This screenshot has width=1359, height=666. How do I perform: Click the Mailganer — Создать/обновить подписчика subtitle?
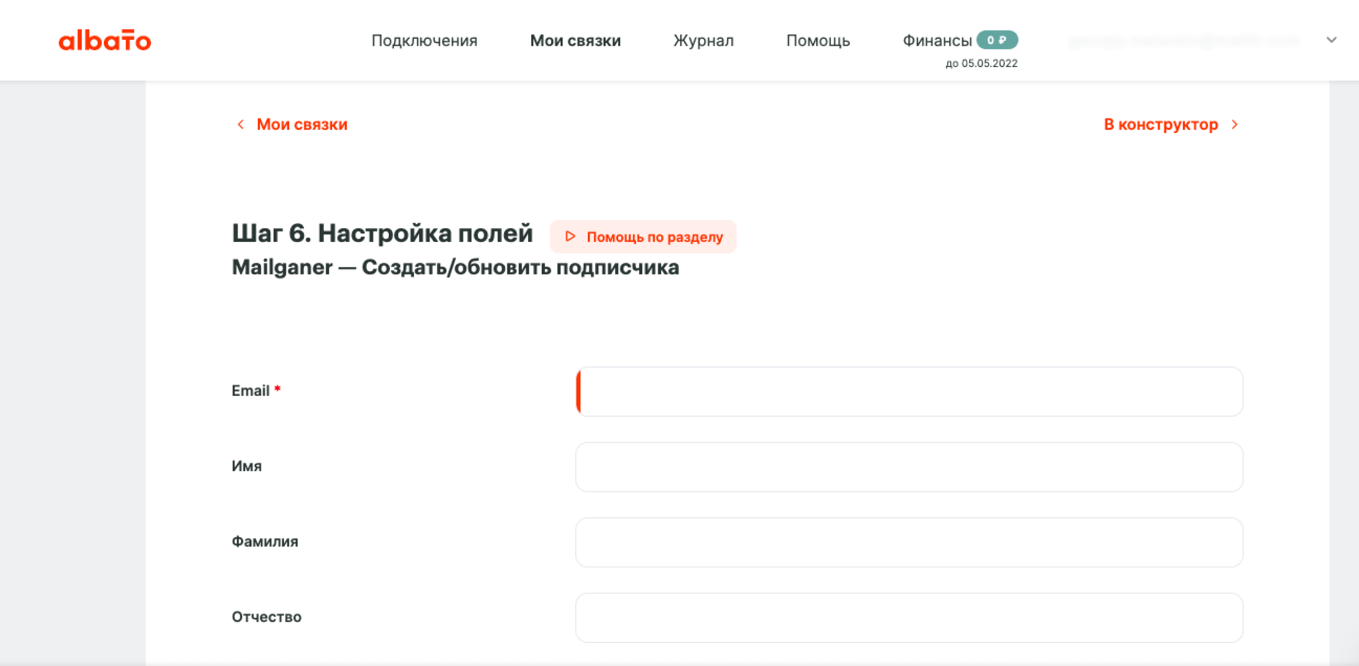tap(455, 267)
